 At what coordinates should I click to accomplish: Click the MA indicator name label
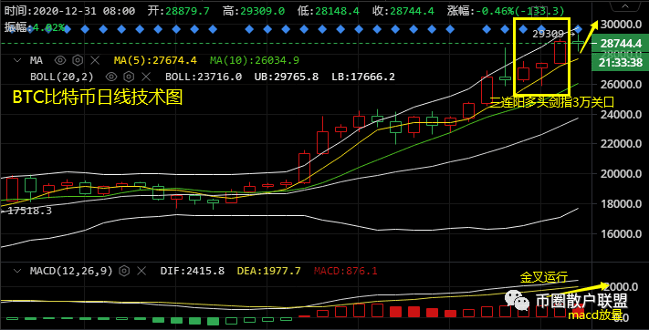click(x=36, y=60)
